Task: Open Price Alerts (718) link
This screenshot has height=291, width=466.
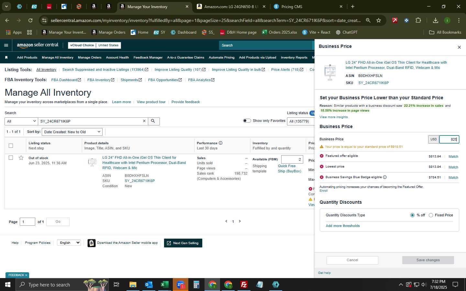Action: (287, 70)
